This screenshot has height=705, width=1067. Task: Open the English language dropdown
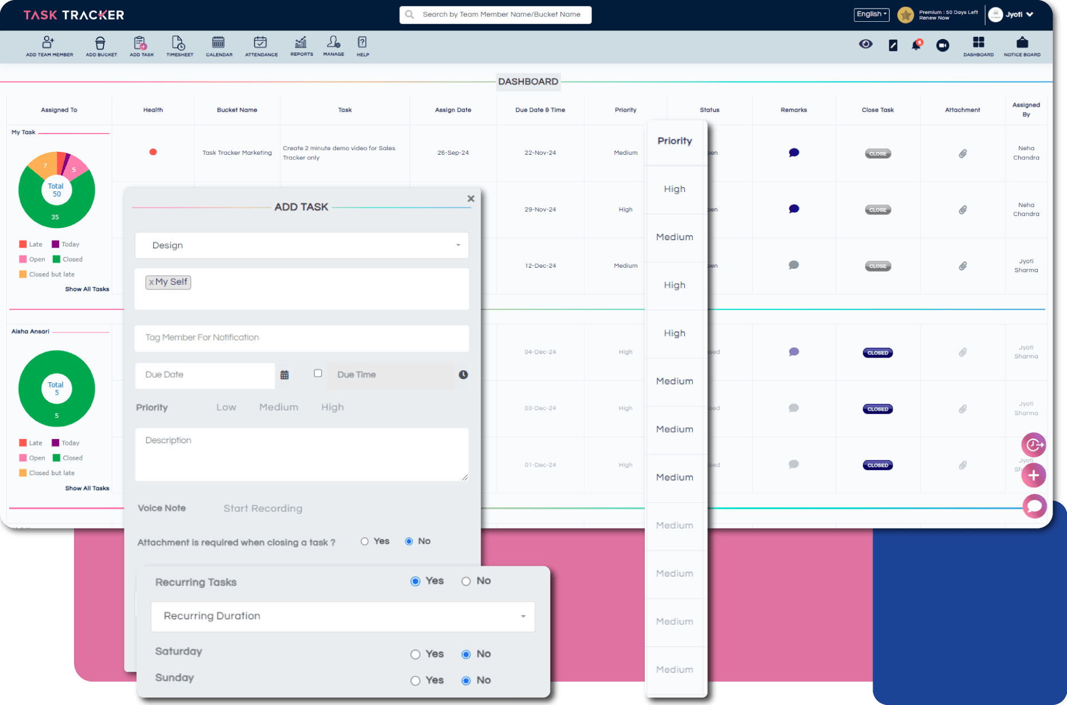tap(871, 14)
